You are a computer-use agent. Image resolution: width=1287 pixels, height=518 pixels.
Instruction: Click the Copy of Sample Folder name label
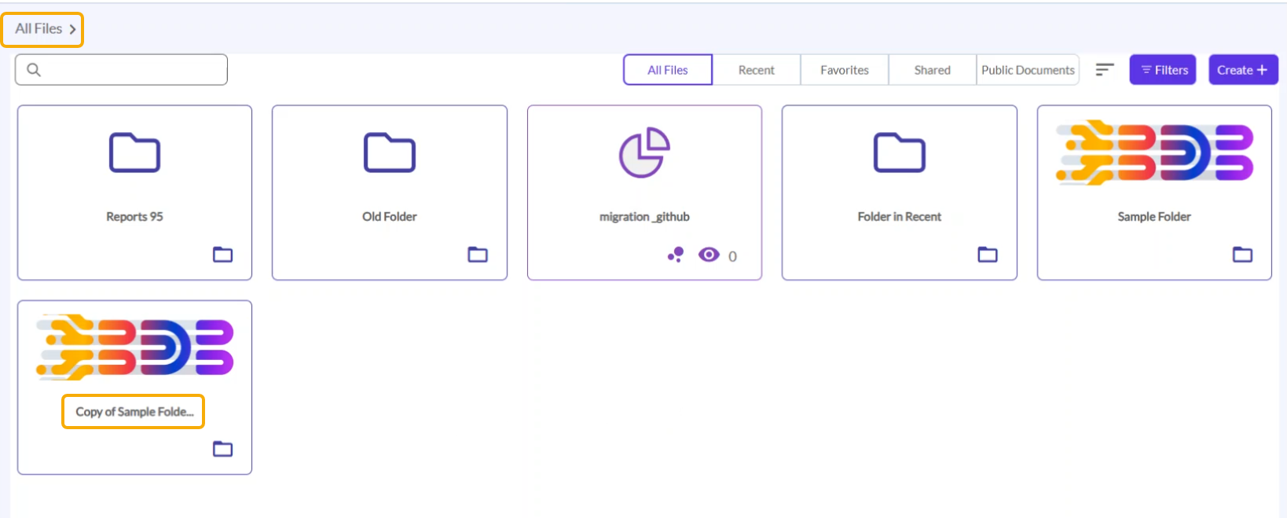(134, 412)
